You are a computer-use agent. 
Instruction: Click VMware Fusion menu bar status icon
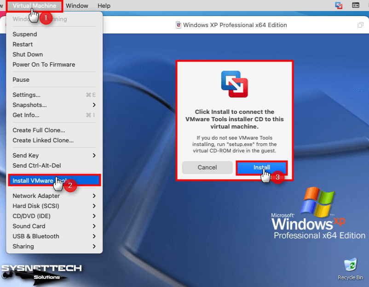coord(339,5)
